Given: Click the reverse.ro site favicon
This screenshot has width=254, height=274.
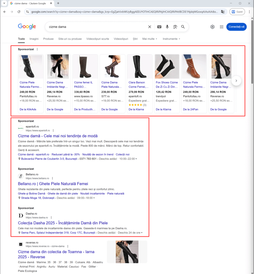Looking at the screenshot, I should coord(21,244).
